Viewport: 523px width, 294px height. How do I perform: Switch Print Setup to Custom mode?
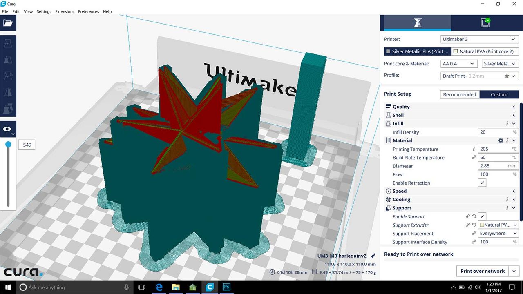pos(499,94)
